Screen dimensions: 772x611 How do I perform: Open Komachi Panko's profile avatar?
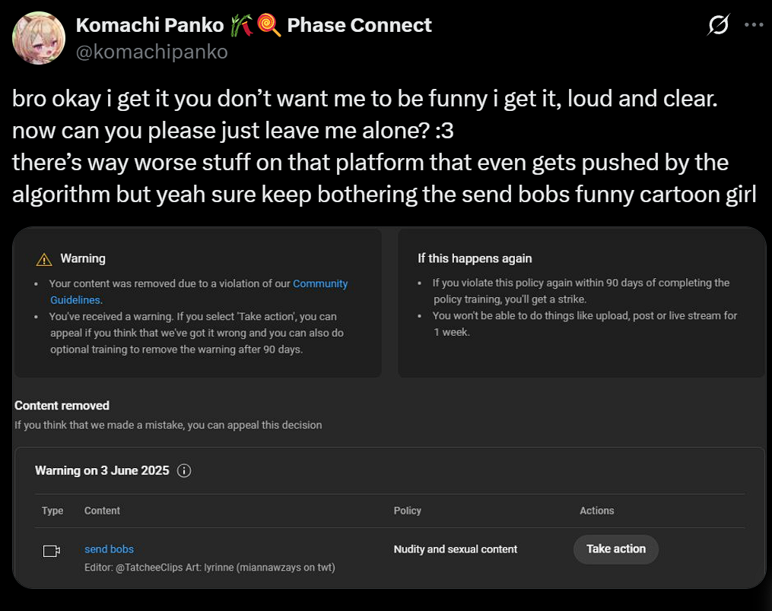(x=39, y=38)
